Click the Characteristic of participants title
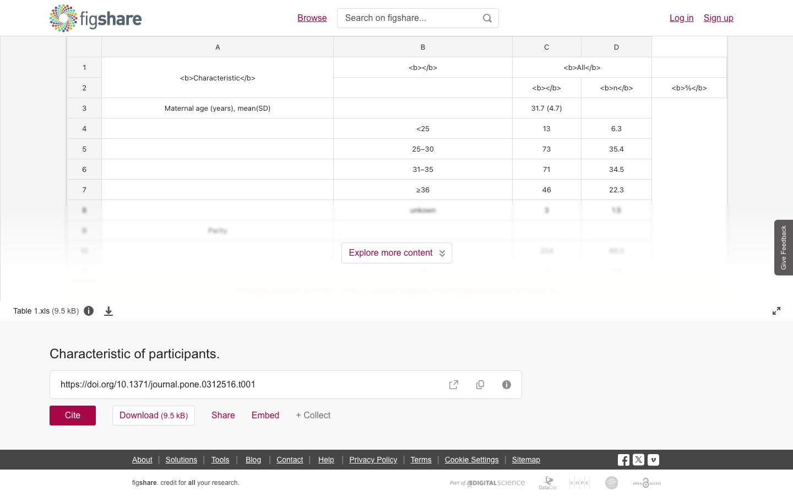 (x=135, y=354)
